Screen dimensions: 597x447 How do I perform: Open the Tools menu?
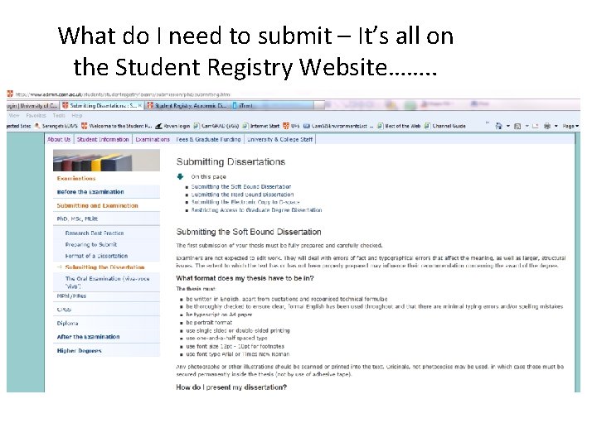pyautogui.click(x=59, y=116)
